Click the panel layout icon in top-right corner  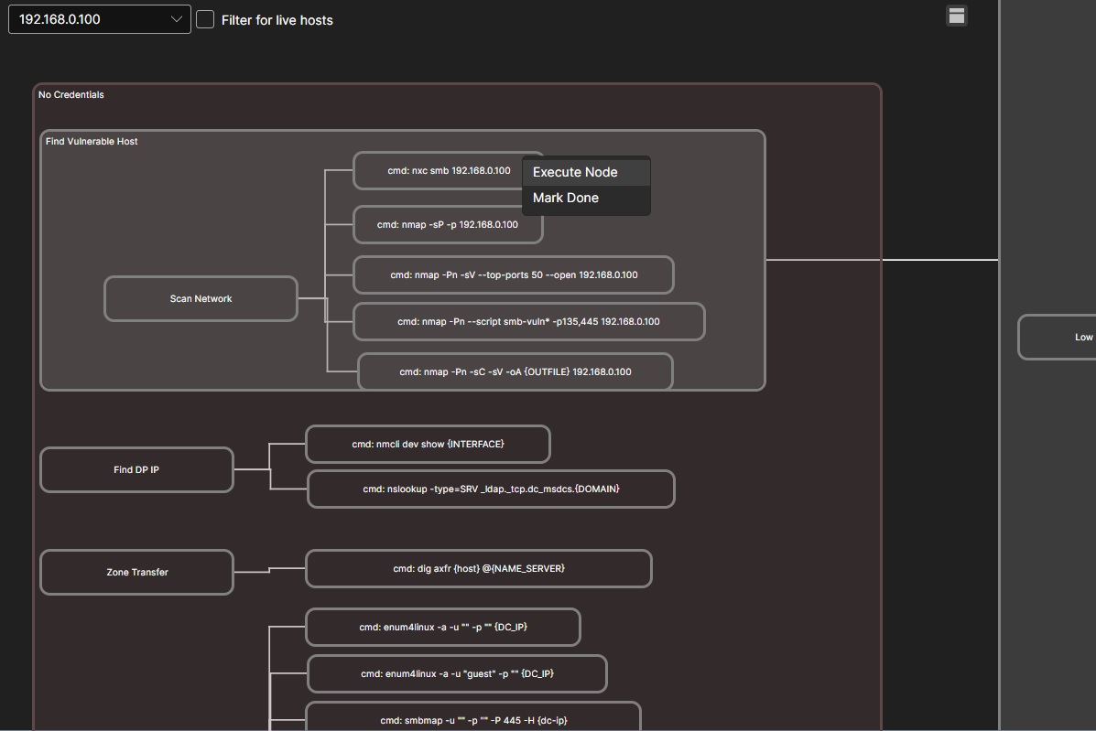click(x=956, y=16)
